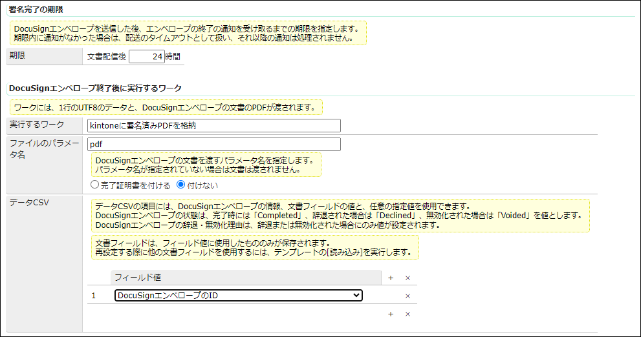Click the DocuSignエンベロープ終了後に実行するワーク heading
641x337 pixels.
[x=95, y=88]
